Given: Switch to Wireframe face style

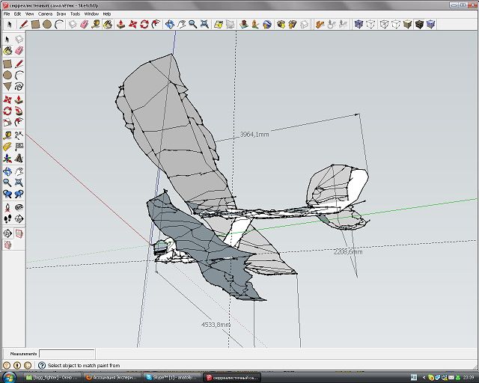Looking at the screenshot, I should pos(383,24).
